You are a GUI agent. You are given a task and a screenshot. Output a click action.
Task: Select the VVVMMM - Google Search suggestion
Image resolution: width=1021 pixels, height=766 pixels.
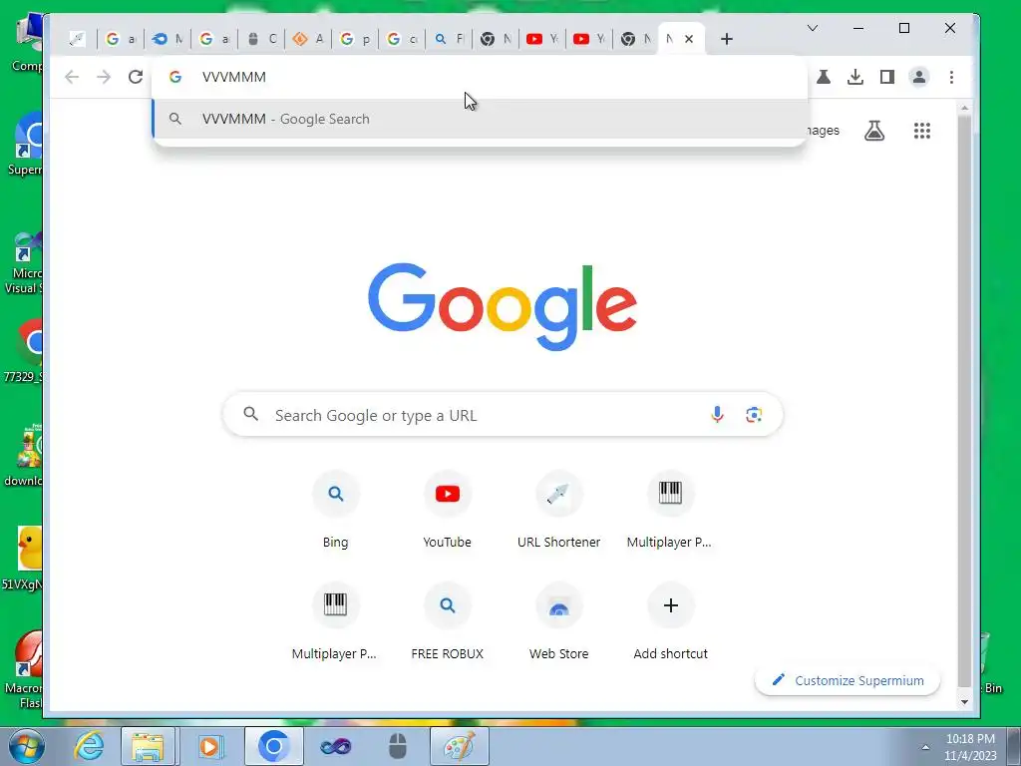coord(480,119)
